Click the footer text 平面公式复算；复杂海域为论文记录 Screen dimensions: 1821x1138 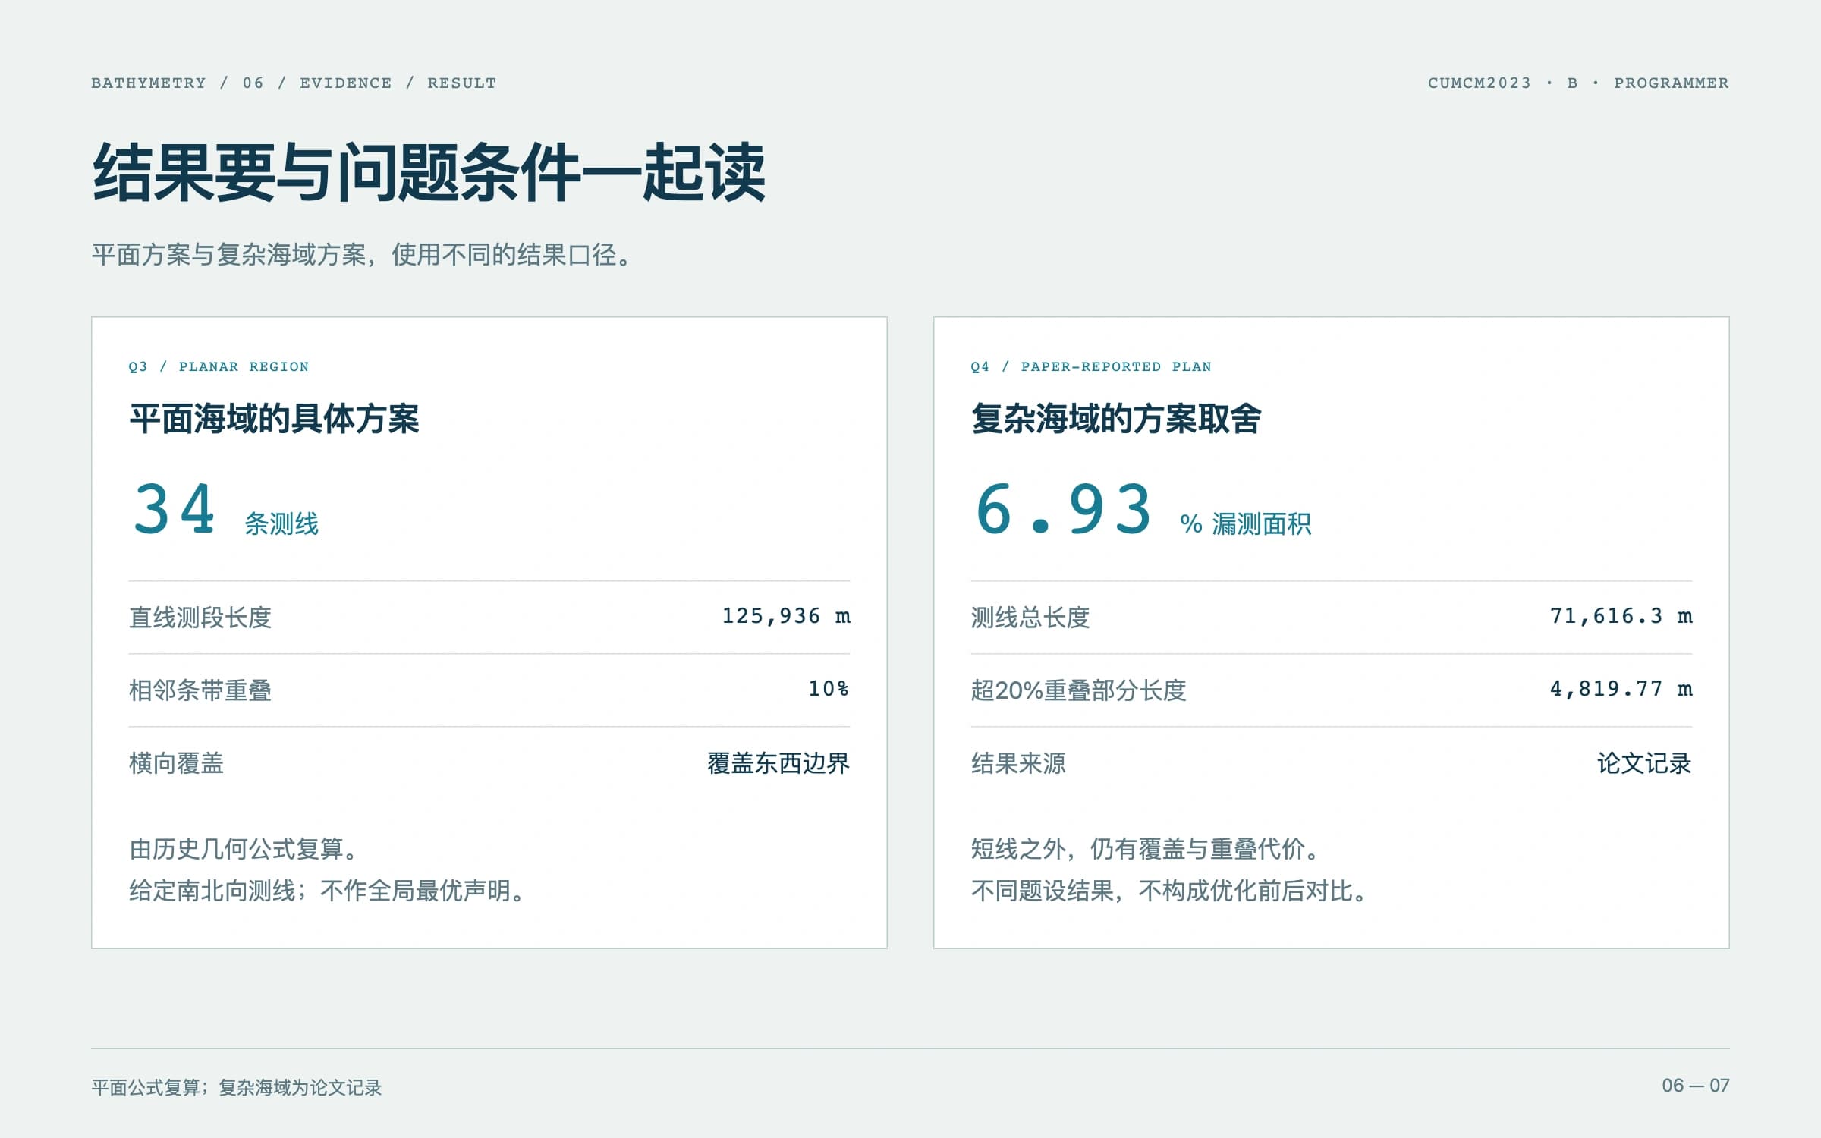tap(237, 1088)
